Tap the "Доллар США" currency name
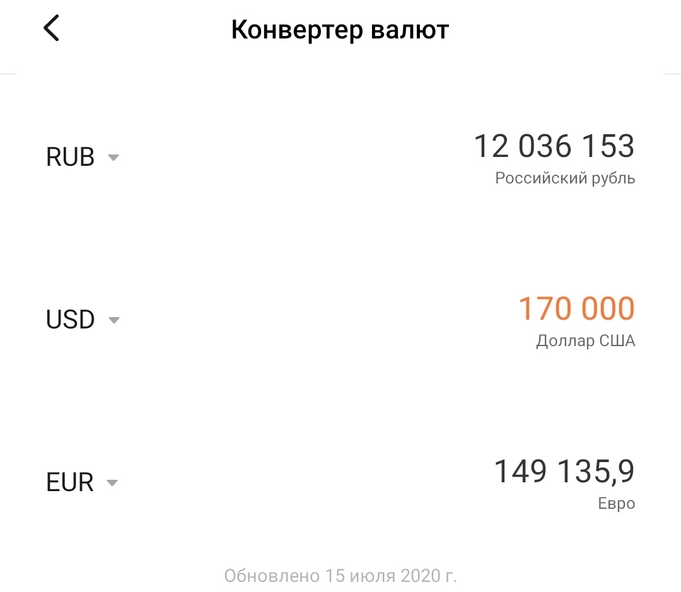681x592 pixels. point(586,341)
